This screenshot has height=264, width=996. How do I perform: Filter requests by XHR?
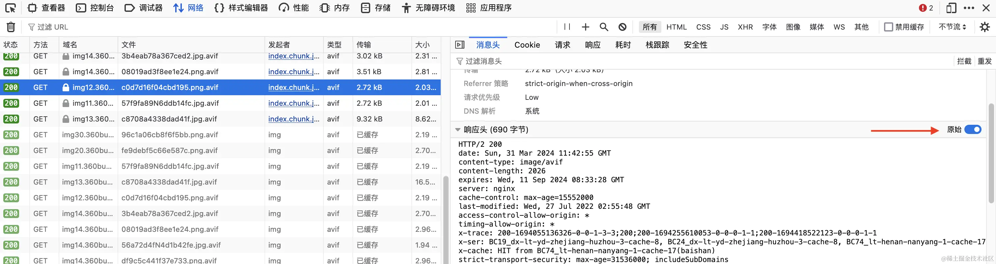(x=745, y=27)
